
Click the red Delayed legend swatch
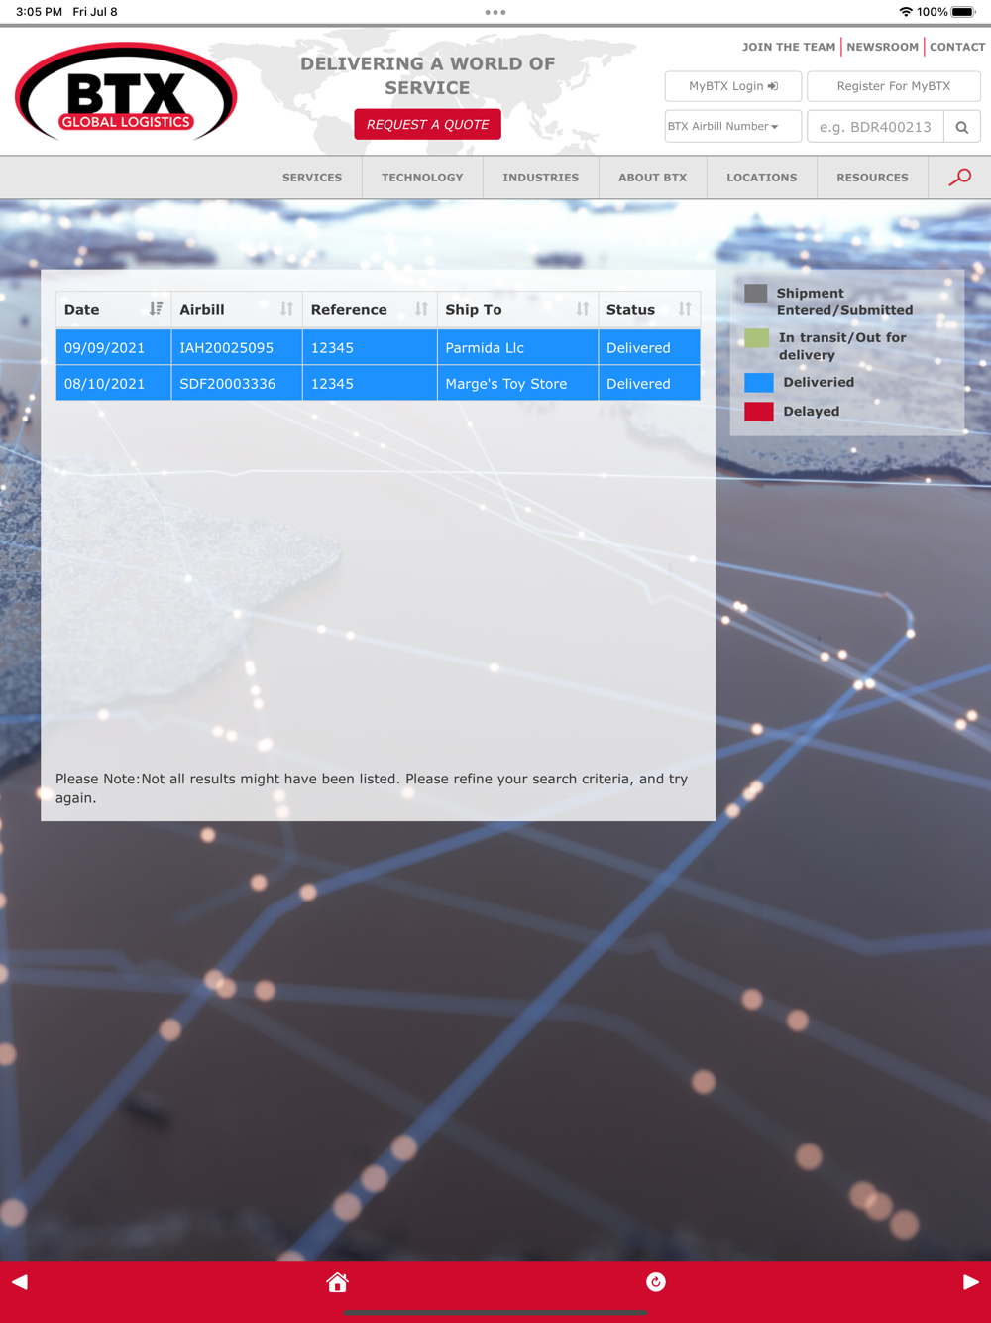click(759, 412)
